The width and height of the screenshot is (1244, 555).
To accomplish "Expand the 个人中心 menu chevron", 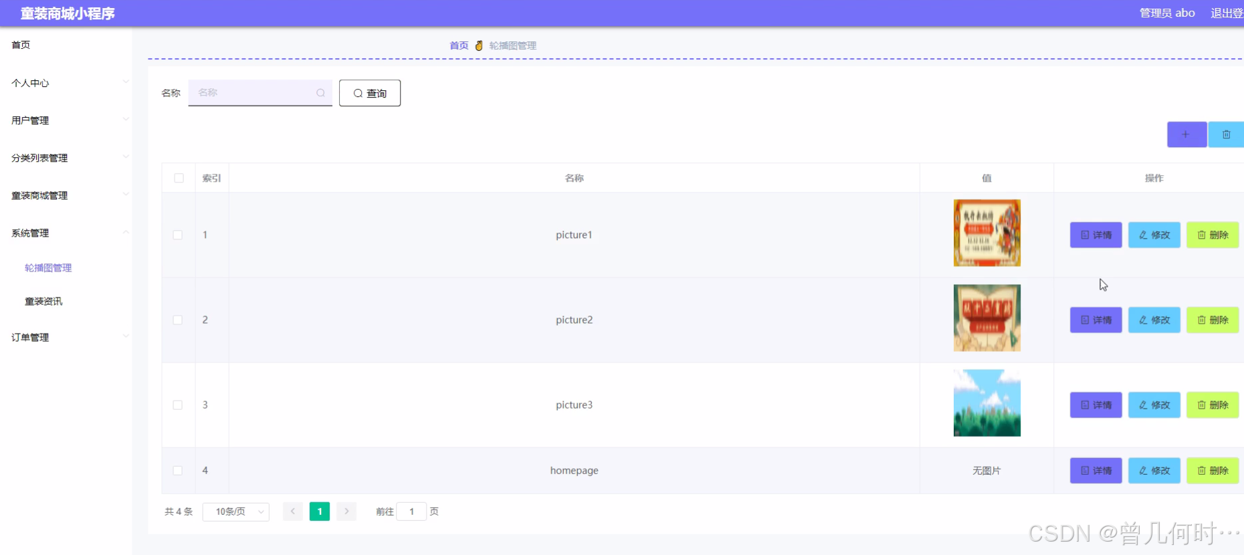I will [126, 82].
